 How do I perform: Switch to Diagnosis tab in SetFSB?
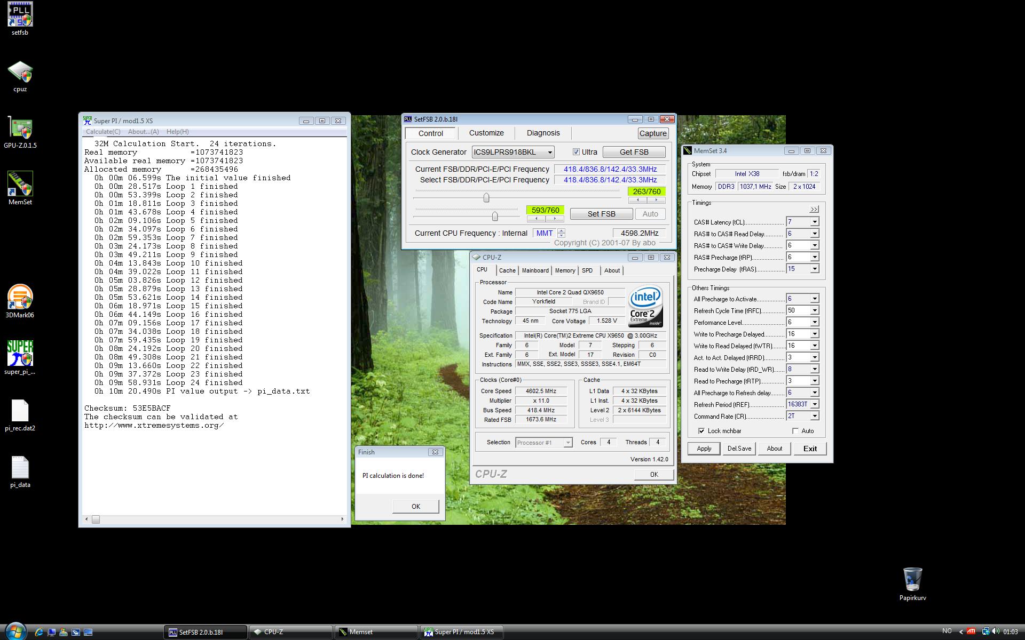click(543, 133)
